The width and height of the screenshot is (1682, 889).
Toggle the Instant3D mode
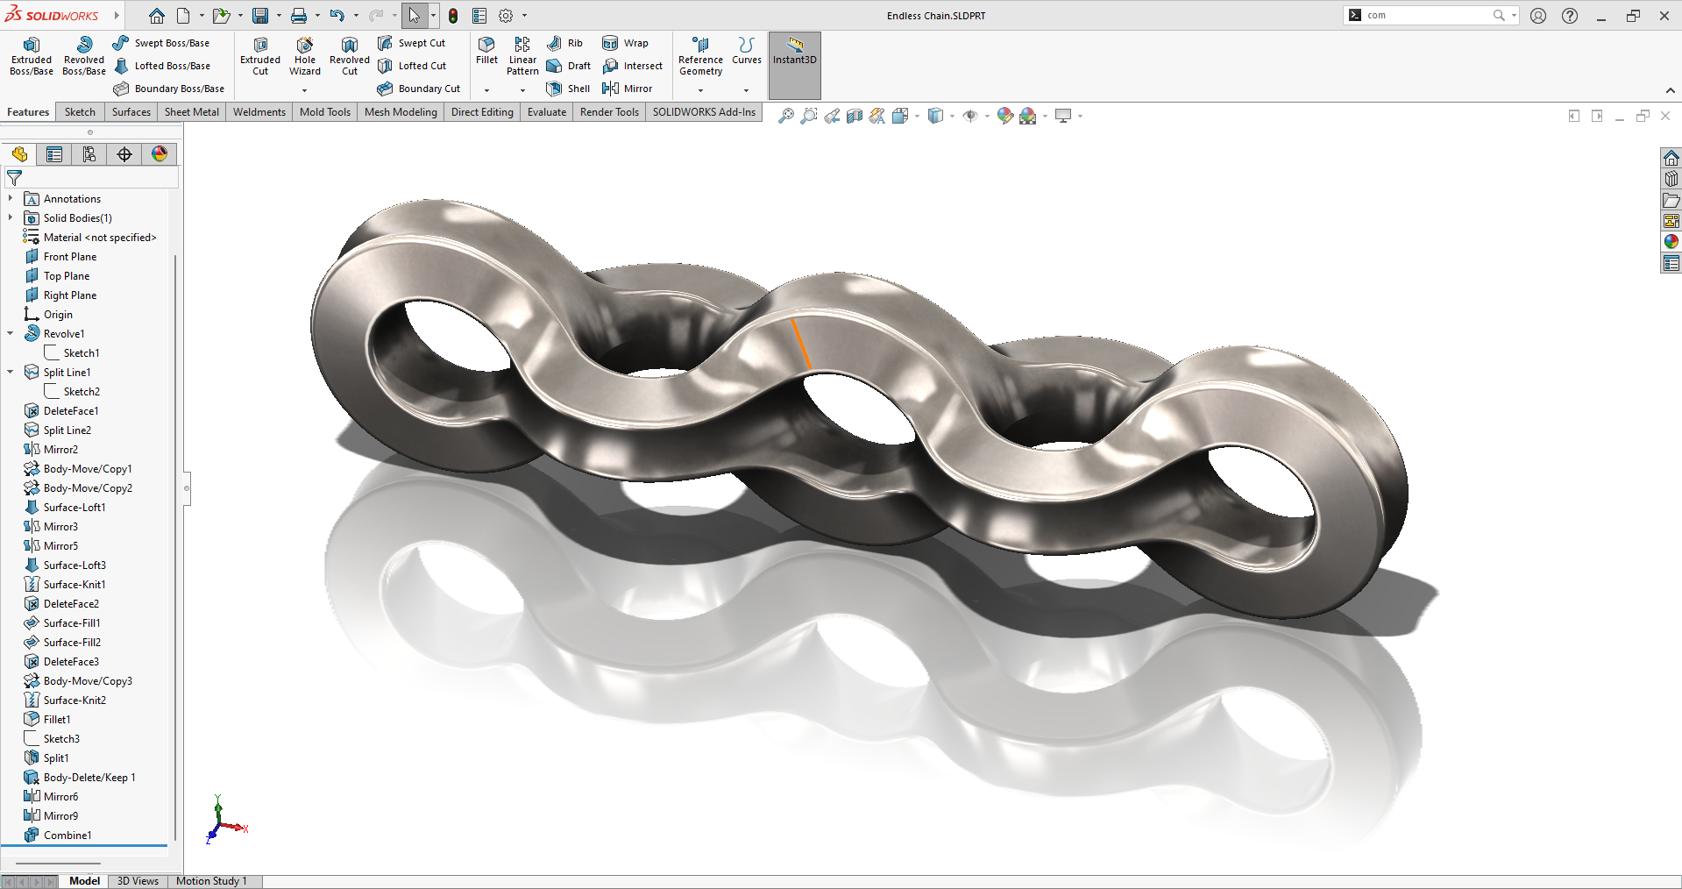pyautogui.click(x=795, y=65)
